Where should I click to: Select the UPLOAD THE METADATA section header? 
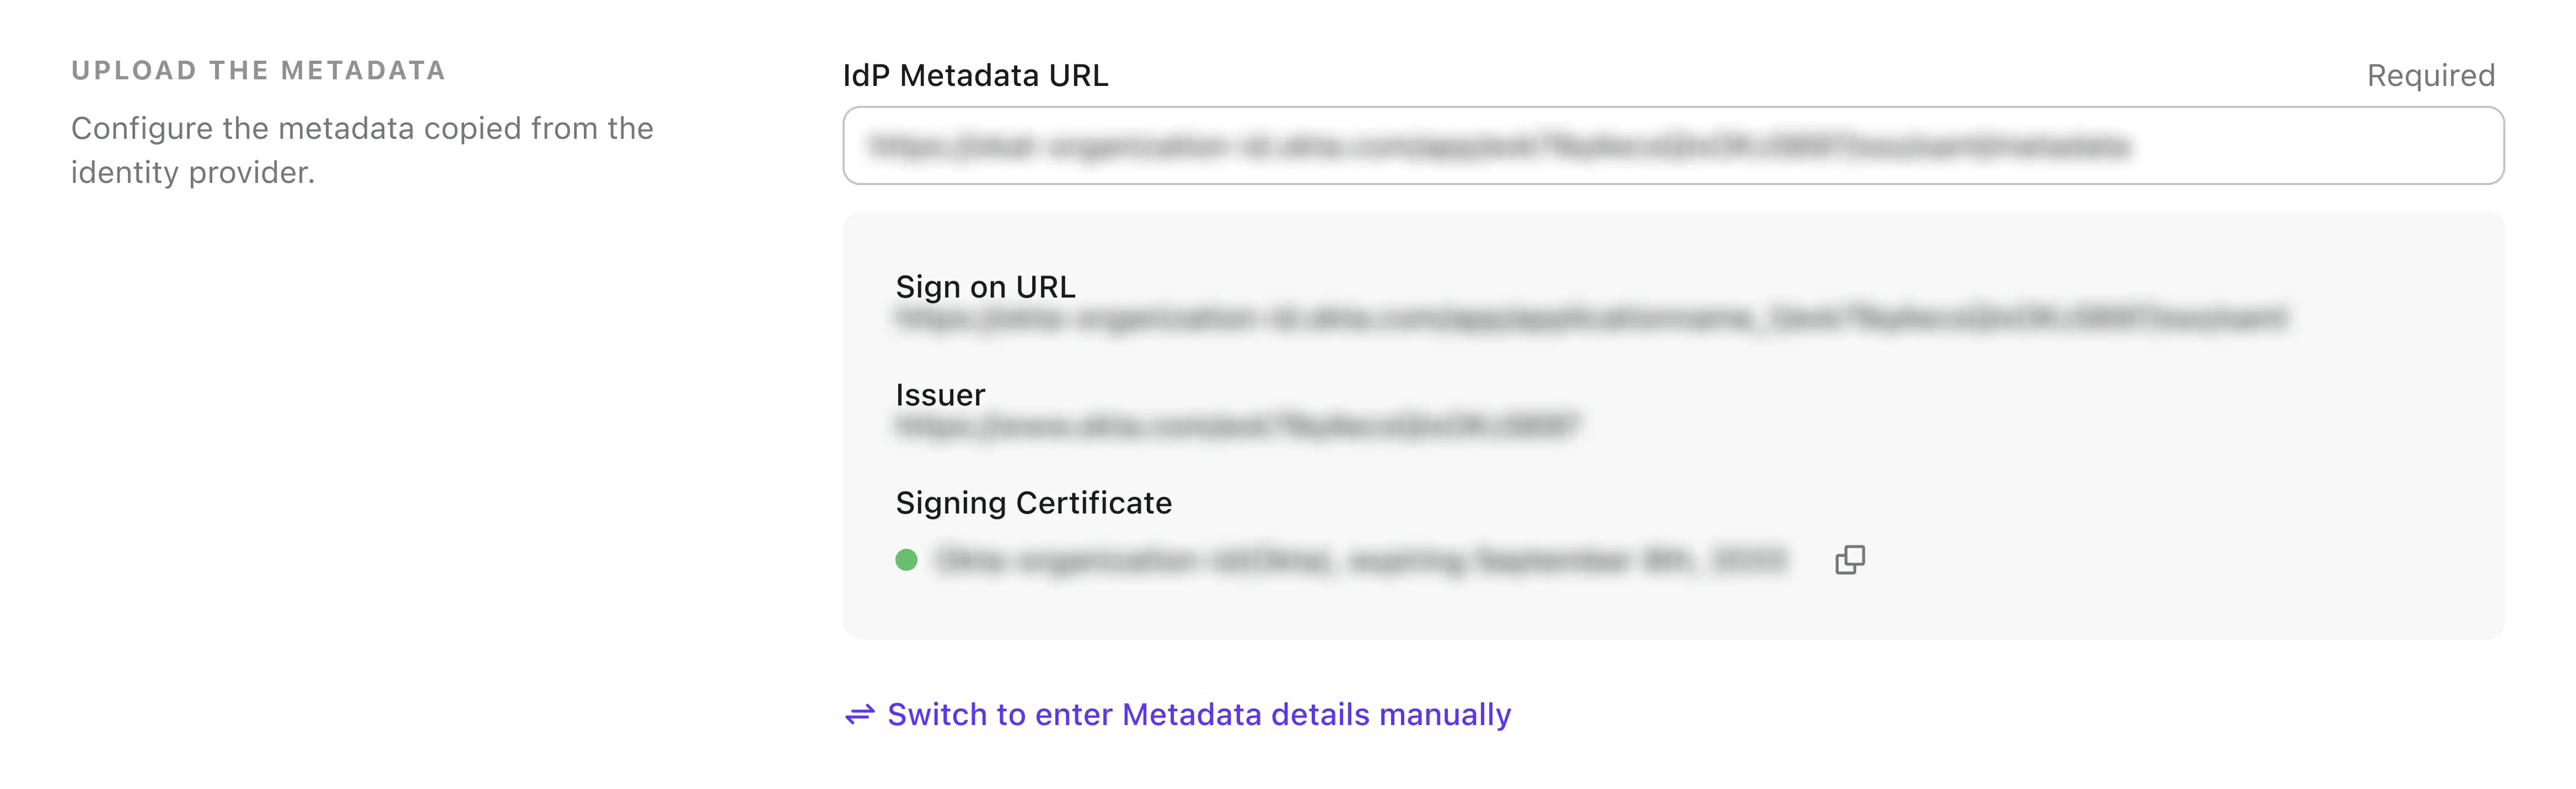[258, 70]
